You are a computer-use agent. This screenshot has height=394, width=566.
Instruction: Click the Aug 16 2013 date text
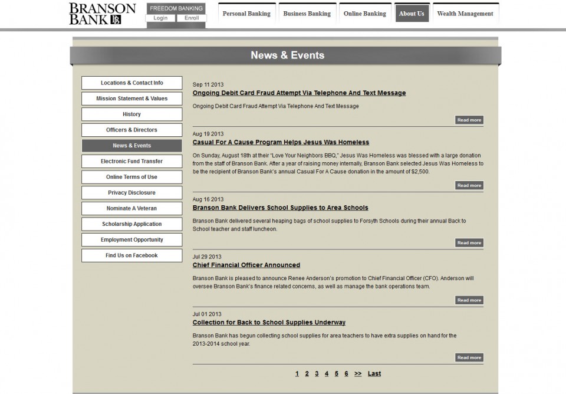point(208,199)
